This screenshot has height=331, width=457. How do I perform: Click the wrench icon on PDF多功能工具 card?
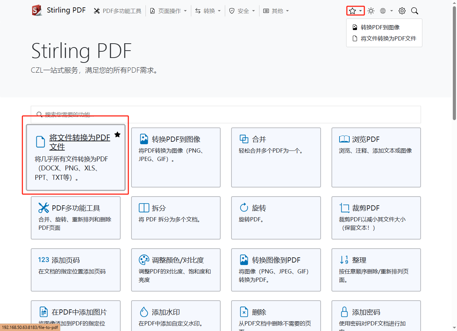pyautogui.click(x=43, y=208)
